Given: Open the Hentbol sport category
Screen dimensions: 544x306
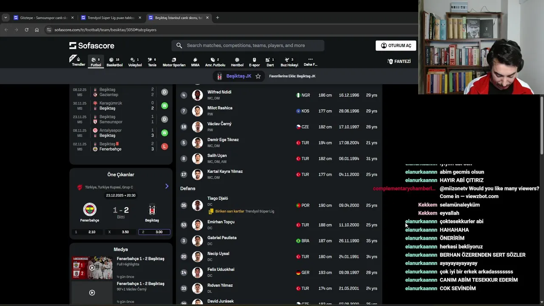Looking at the screenshot, I should pyautogui.click(x=237, y=62).
